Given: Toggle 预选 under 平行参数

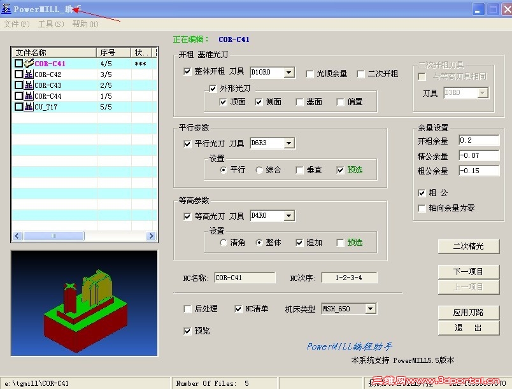Looking at the screenshot, I should click(340, 170).
